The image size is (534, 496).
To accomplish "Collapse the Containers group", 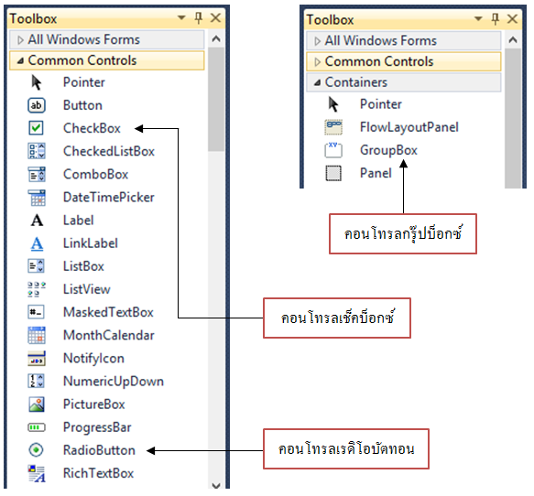I will 318,82.
